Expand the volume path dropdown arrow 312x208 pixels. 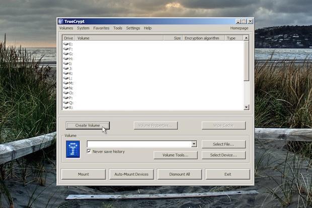194,144
